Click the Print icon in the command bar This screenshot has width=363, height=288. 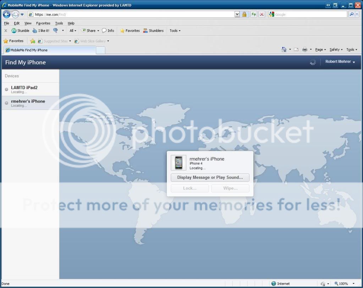(305, 50)
